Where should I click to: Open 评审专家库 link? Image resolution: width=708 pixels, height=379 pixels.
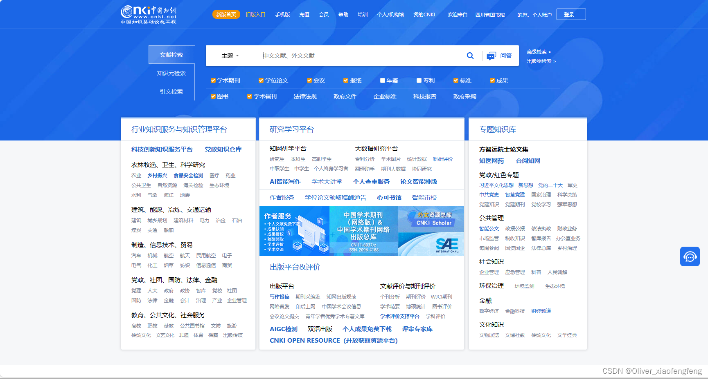click(x=417, y=329)
